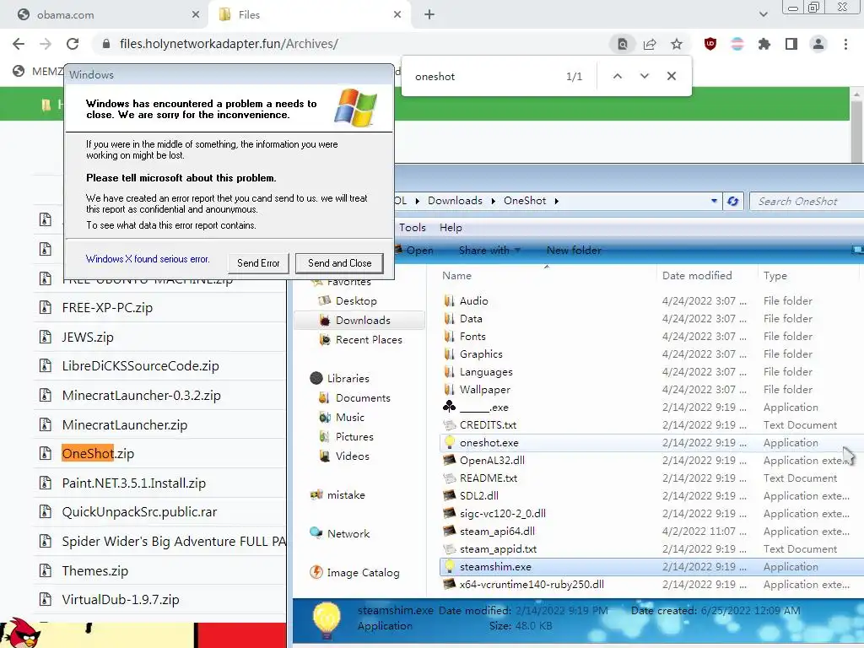Screen dimensions: 864x648
Task: Open FREE-XP-PC.zip link
Action: pos(107,307)
